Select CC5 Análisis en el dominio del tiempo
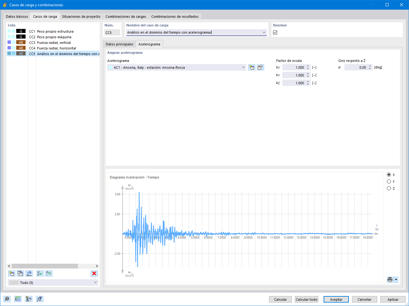The width and height of the screenshot is (409, 306). tap(53, 53)
